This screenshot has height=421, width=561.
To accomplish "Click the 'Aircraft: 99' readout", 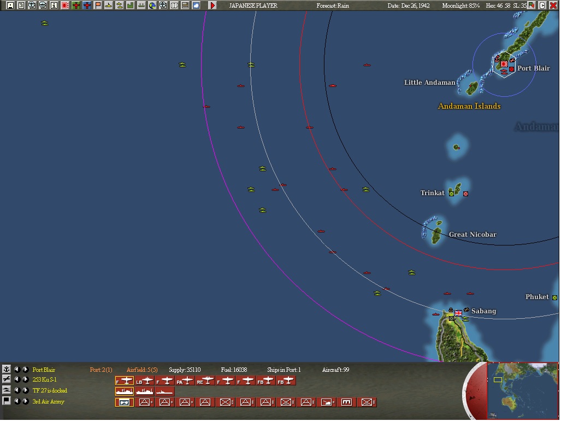I will [x=335, y=370].
